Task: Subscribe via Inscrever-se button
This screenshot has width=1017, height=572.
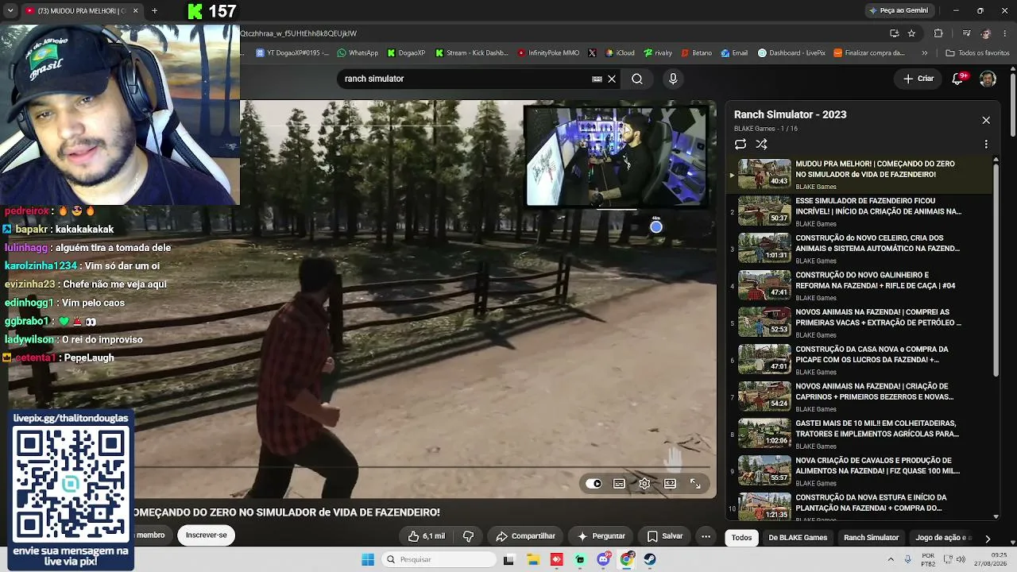Action: [207, 535]
